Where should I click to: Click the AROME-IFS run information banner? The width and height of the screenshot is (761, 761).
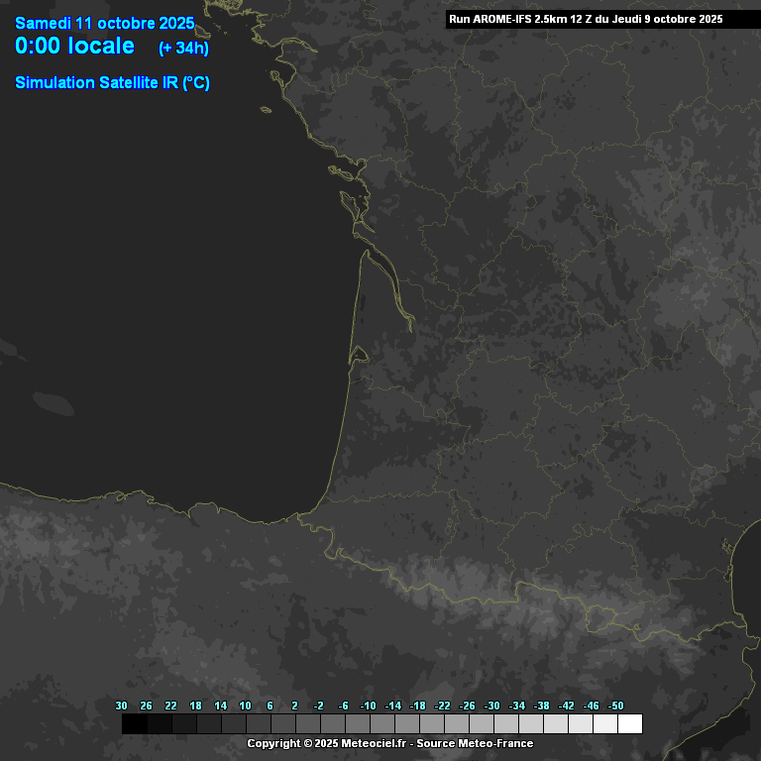[586, 19]
